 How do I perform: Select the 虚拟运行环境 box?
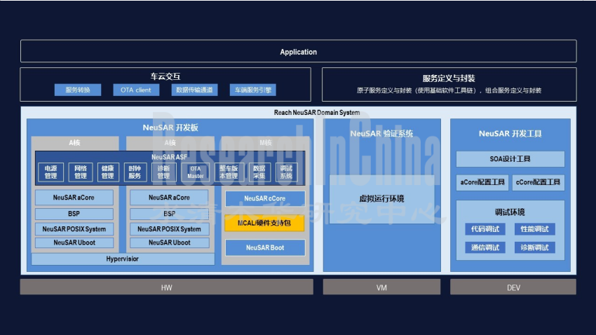(x=381, y=198)
